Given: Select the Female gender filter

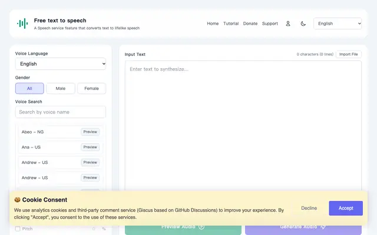Looking at the screenshot, I should 92,89.
